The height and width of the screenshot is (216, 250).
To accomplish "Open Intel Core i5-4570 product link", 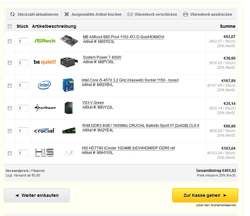I will 130,80.
